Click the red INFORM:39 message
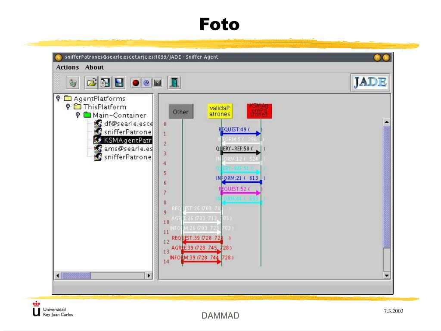 pyautogui.click(x=202, y=262)
